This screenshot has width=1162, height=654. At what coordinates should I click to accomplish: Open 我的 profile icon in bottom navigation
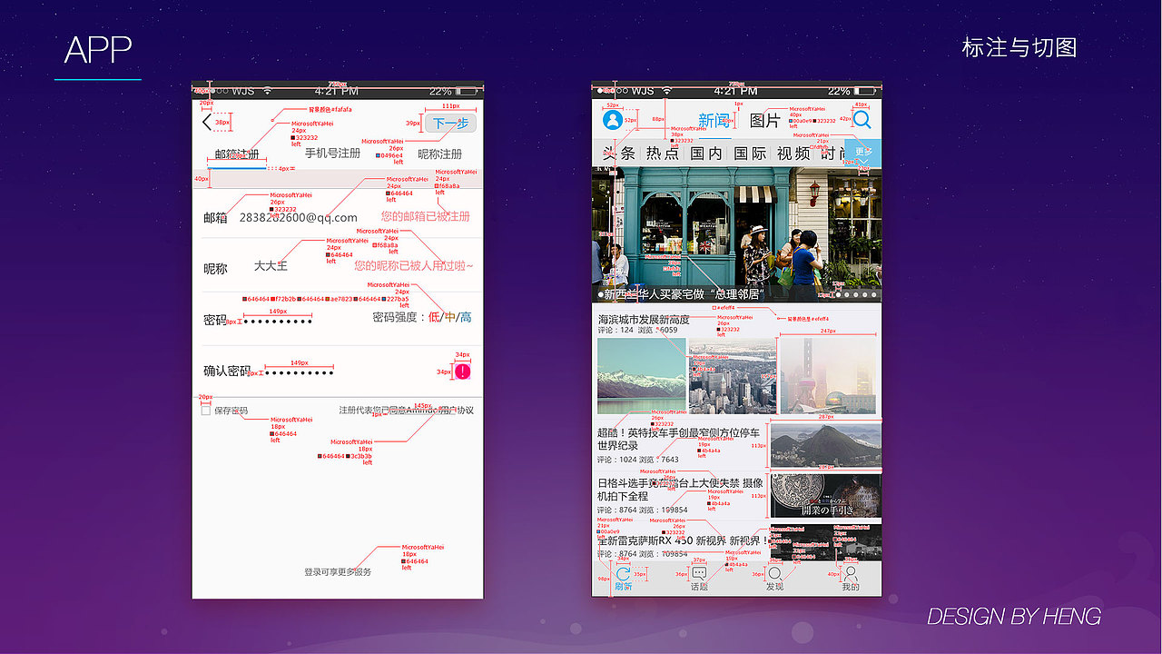[852, 574]
